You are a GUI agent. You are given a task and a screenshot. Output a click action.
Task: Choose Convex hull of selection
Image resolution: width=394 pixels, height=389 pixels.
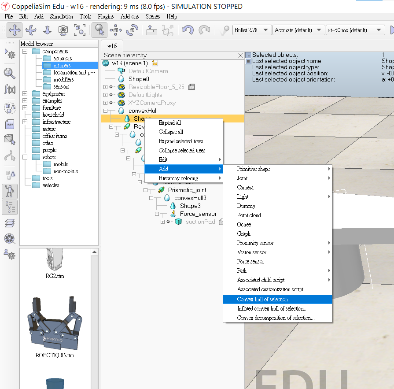277,299
